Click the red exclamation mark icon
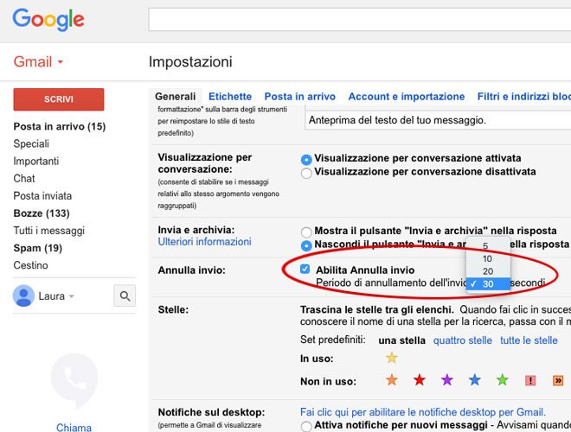Viewport: 571px width, 432px height. 530,380
